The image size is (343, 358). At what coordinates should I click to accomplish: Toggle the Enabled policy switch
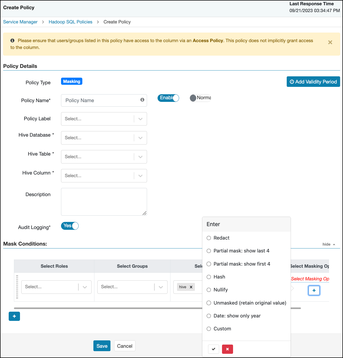pos(168,98)
